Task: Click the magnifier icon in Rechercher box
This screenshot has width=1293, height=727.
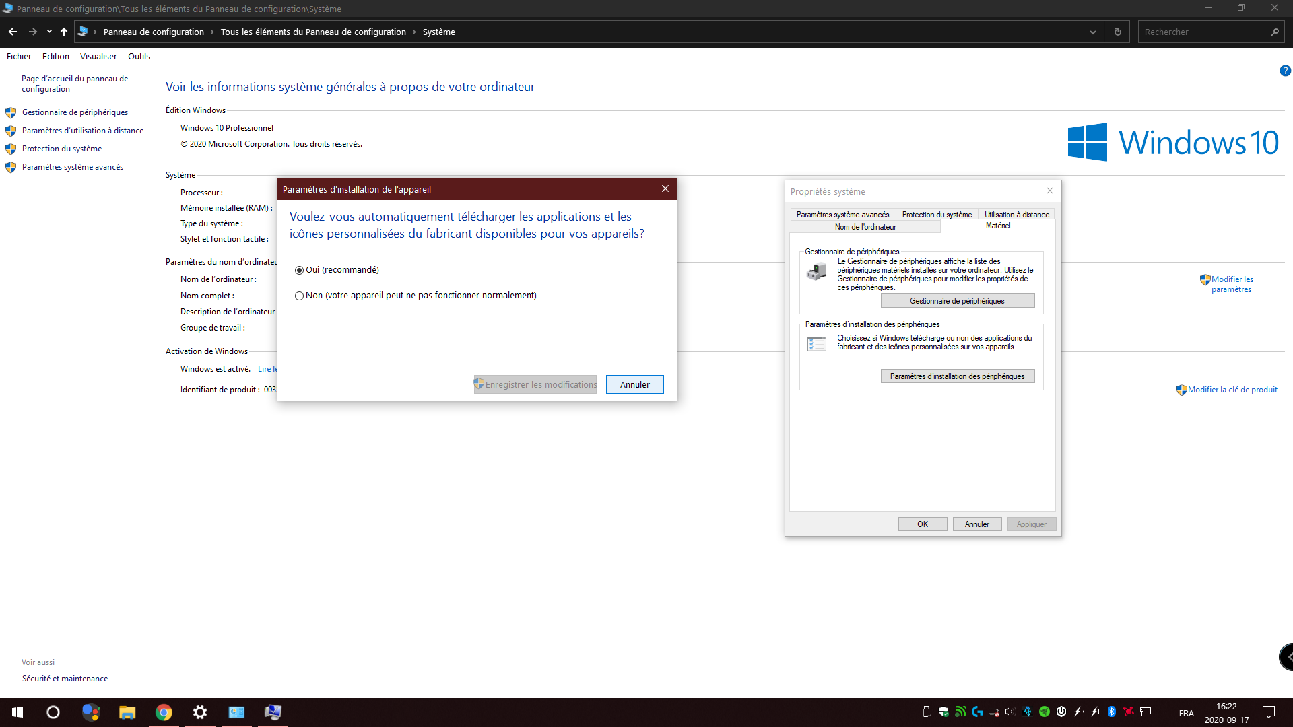Action: pos(1275,32)
